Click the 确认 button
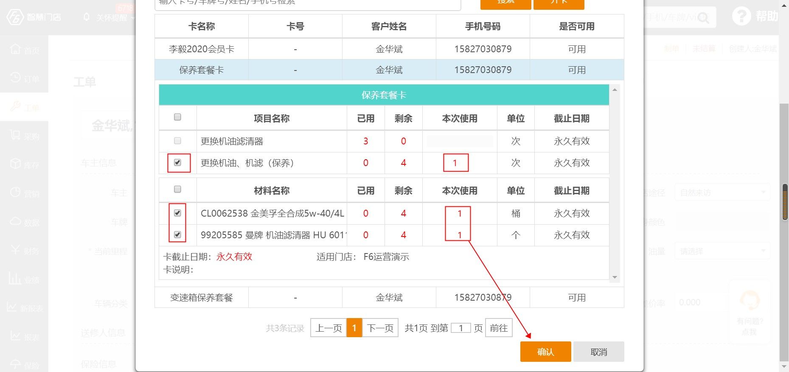The height and width of the screenshot is (372, 789). (x=545, y=352)
